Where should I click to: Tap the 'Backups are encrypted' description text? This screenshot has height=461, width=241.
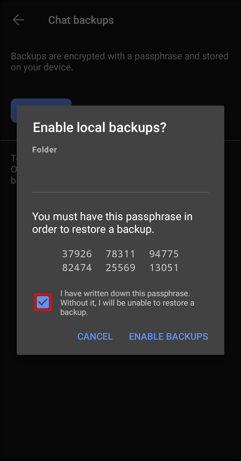(119, 61)
